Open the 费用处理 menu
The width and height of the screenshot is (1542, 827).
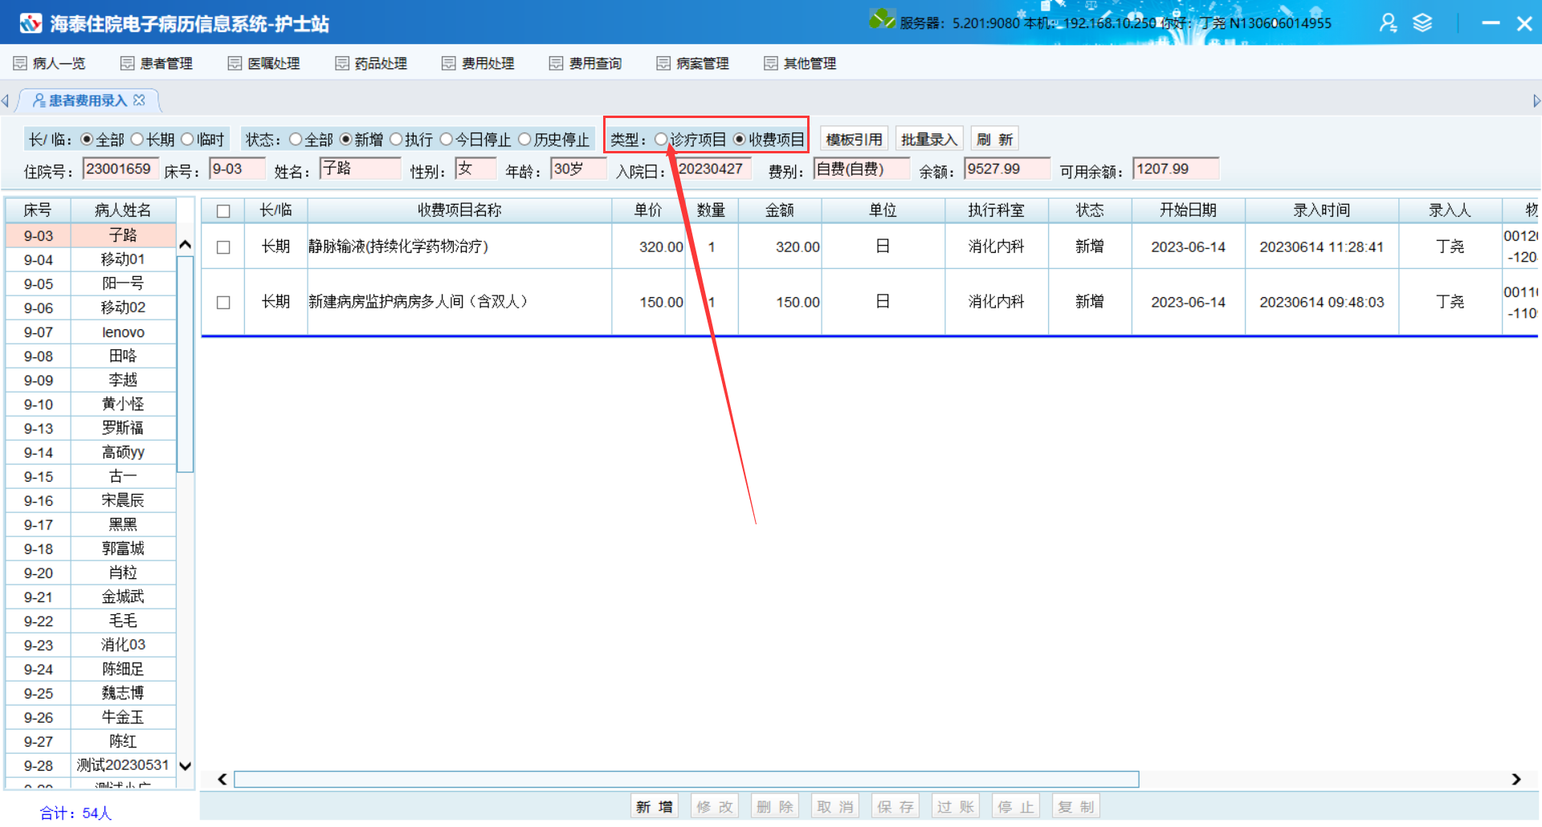(479, 63)
